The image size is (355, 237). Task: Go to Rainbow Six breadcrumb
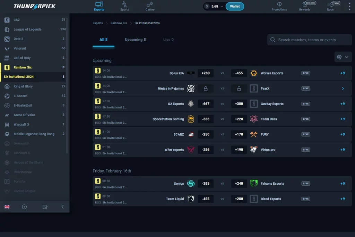[x=119, y=23]
